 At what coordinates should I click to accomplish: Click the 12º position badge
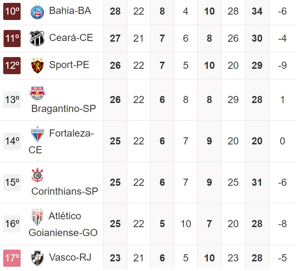pyautogui.click(x=12, y=66)
